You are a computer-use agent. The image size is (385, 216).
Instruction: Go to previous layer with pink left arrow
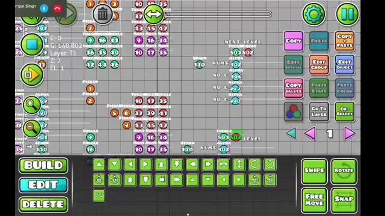[310, 133]
